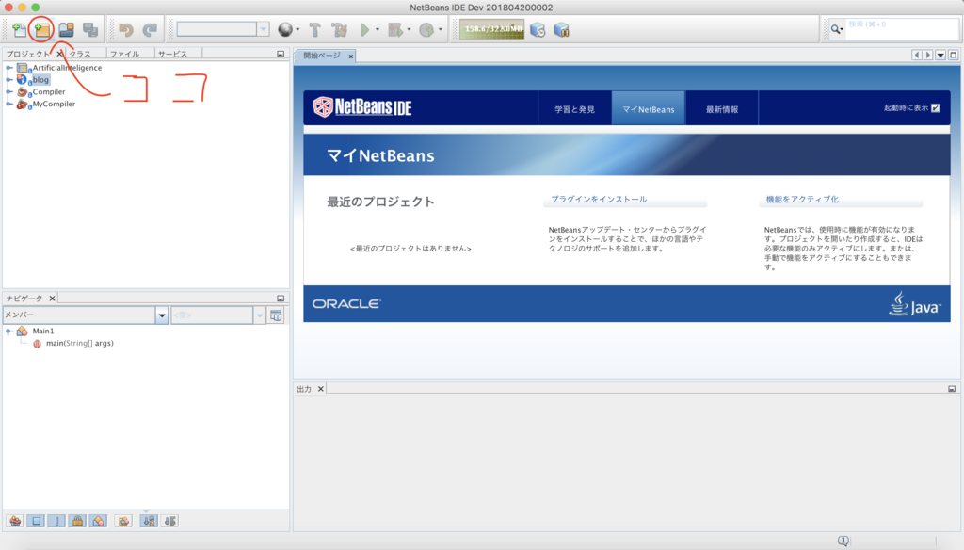Close the ナビゲータ panel tab
This screenshot has height=550, width=964.
coord(53,299)
